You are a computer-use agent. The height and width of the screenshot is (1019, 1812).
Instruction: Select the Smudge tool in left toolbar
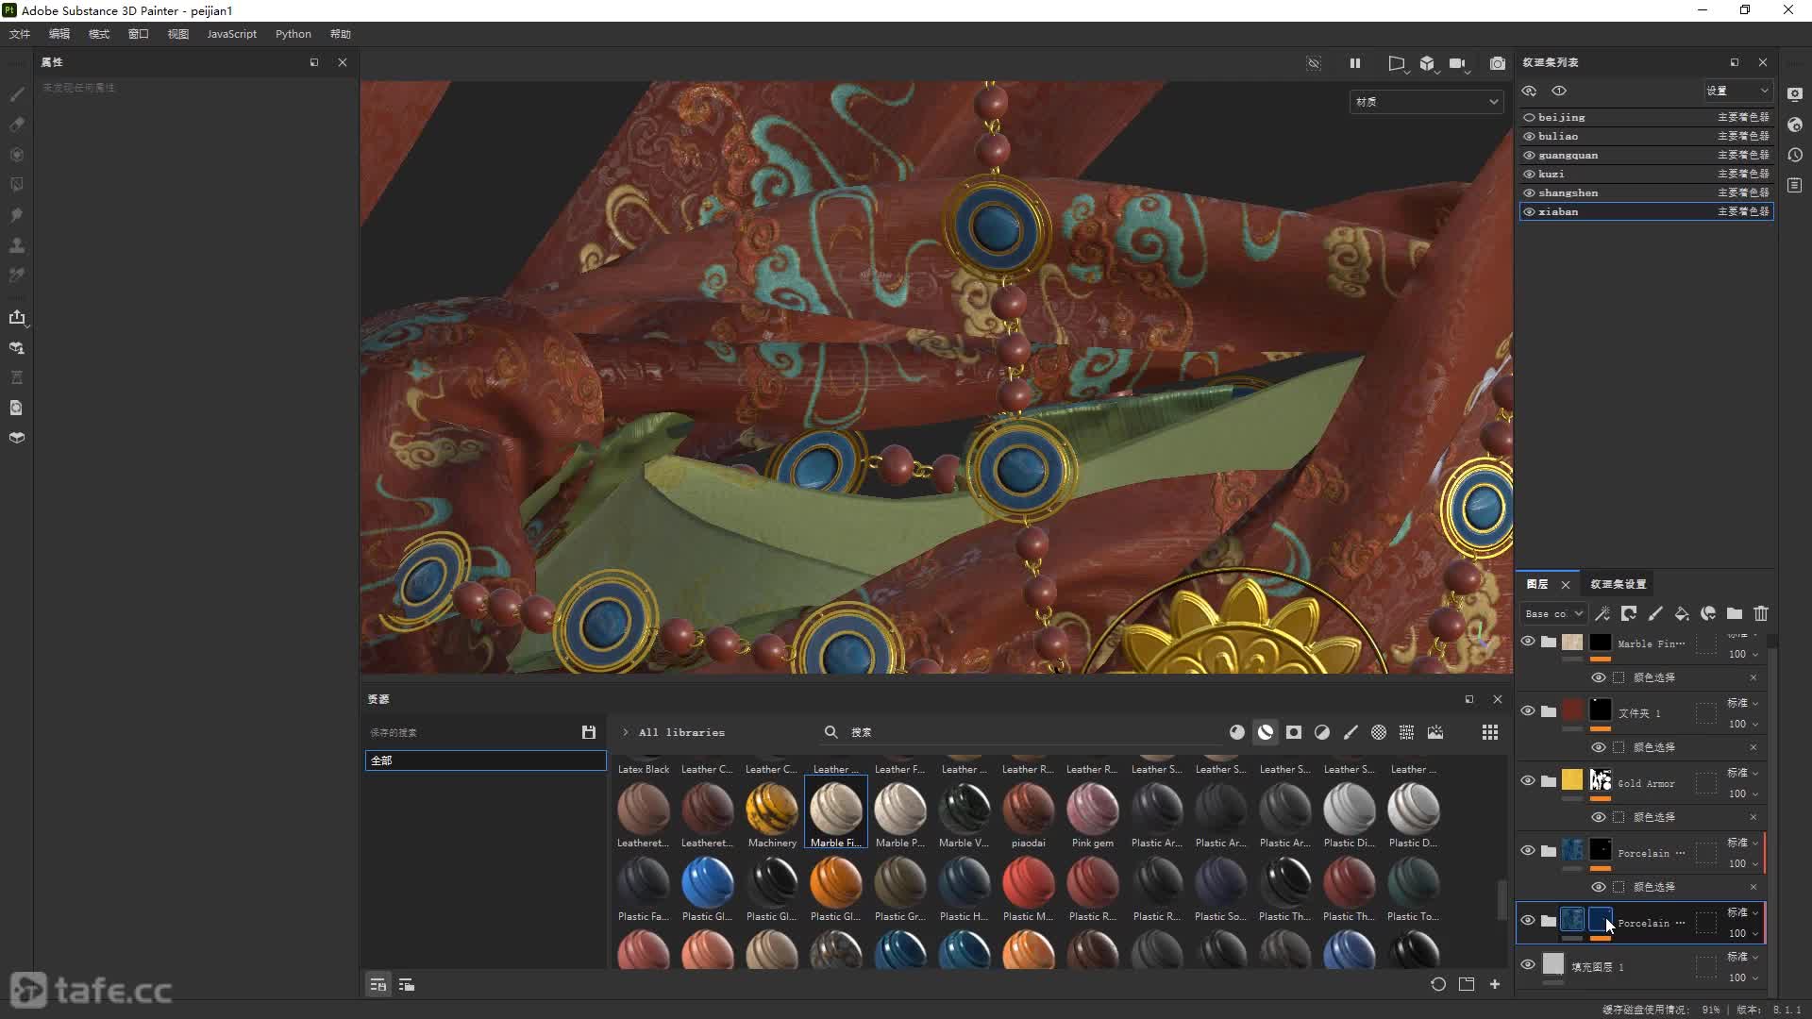17,215
